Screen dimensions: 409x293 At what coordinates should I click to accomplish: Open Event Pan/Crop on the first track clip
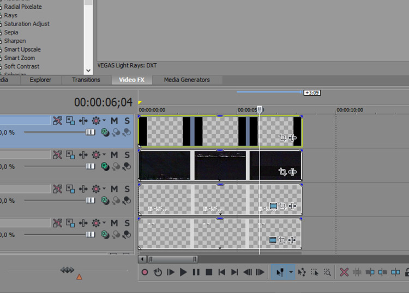pyautogui.click(x=282, y=138)
